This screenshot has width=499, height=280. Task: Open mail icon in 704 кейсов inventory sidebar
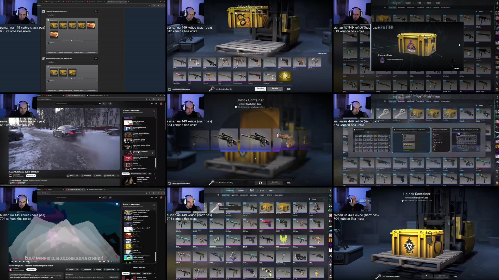pos(330,276)
